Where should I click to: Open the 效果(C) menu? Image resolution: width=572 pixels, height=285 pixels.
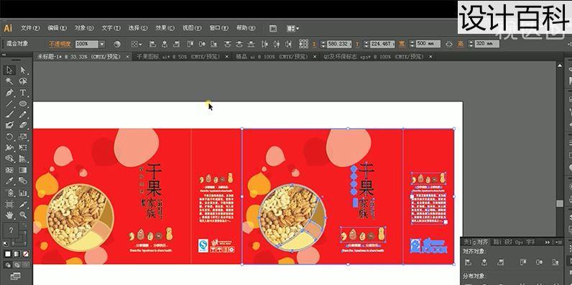click(165, 28)
